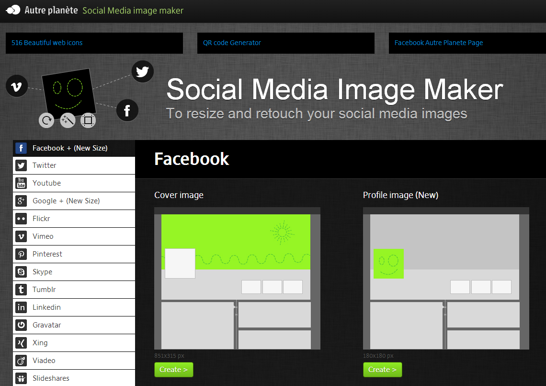Click the Skype sidebar icon
Viewport: 546px width, 386px height.
(21, 272)
